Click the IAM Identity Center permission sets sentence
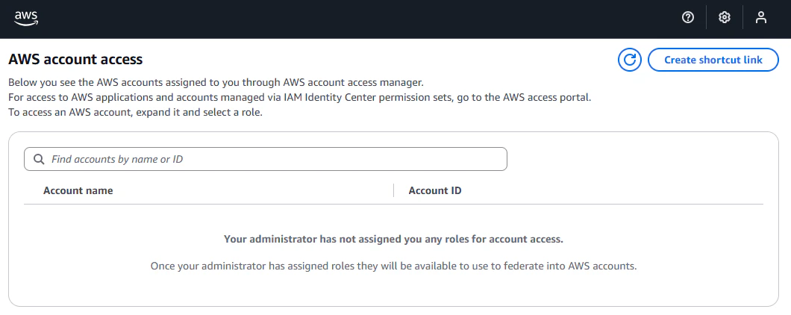The width and height of the screenshot is (791, 315). tap(300, 98)
